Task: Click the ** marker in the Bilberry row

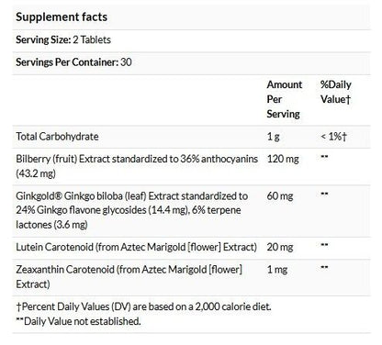Action: coord(324,157)
